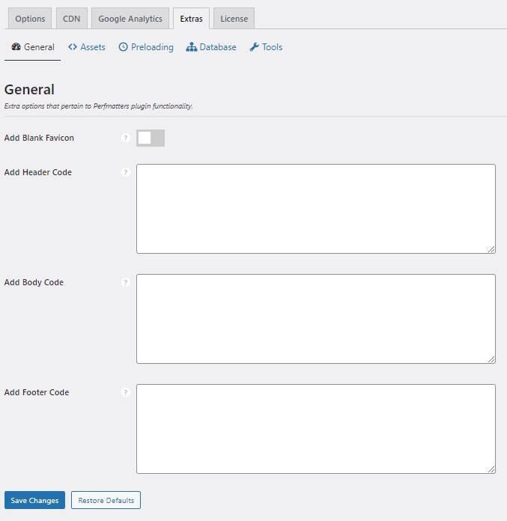The height and width of the screenshot is (521, 507).
Task: Grab the Header Code textarea resize handle
Action: click(x=491, y=249)
